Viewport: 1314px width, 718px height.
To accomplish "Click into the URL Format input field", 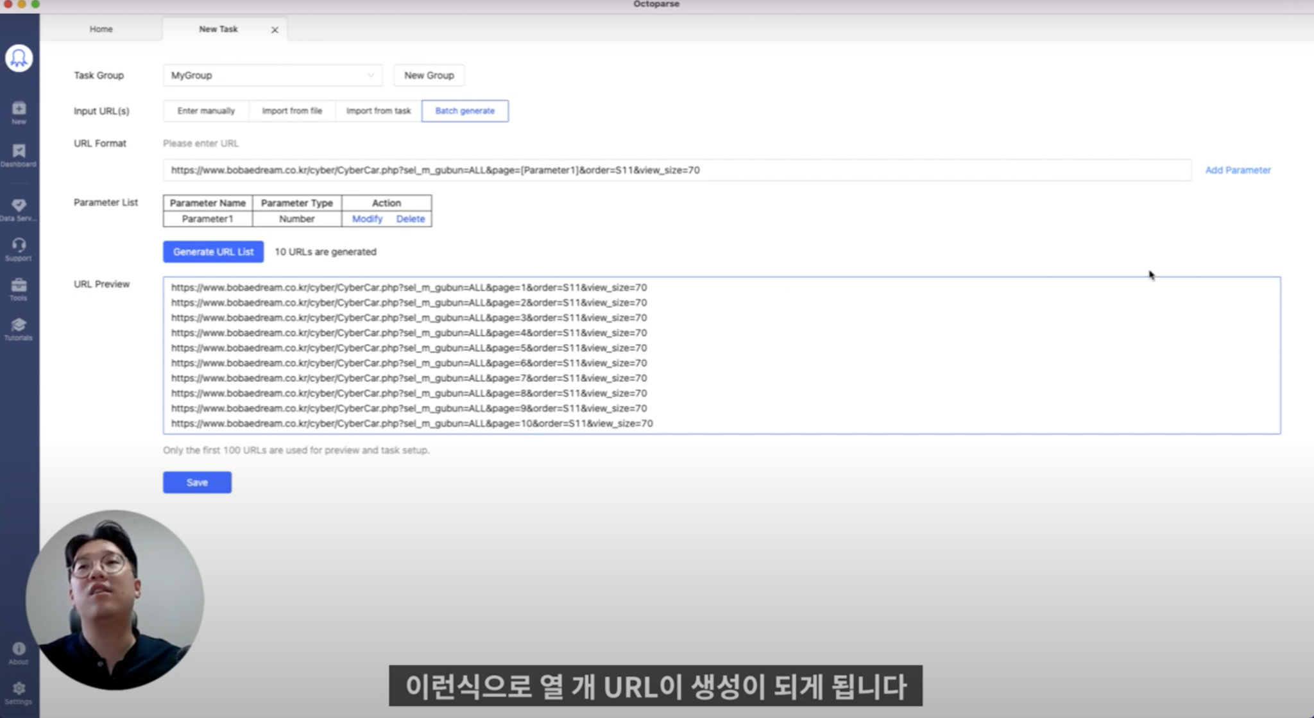I will 677,170.
